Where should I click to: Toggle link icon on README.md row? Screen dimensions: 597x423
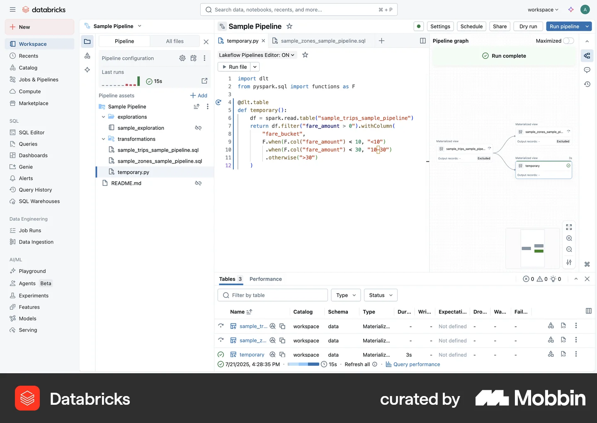(198, 183)
